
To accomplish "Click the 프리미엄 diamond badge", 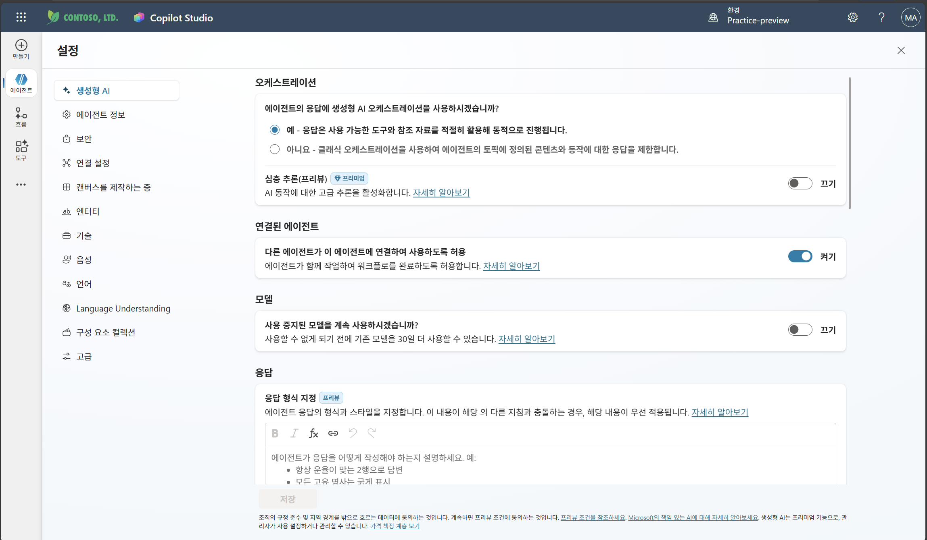I will point(349,178).
